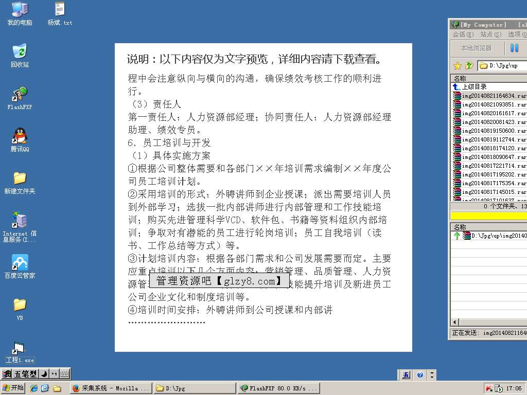Click the yellow transfer progress bar

(489, 216)
